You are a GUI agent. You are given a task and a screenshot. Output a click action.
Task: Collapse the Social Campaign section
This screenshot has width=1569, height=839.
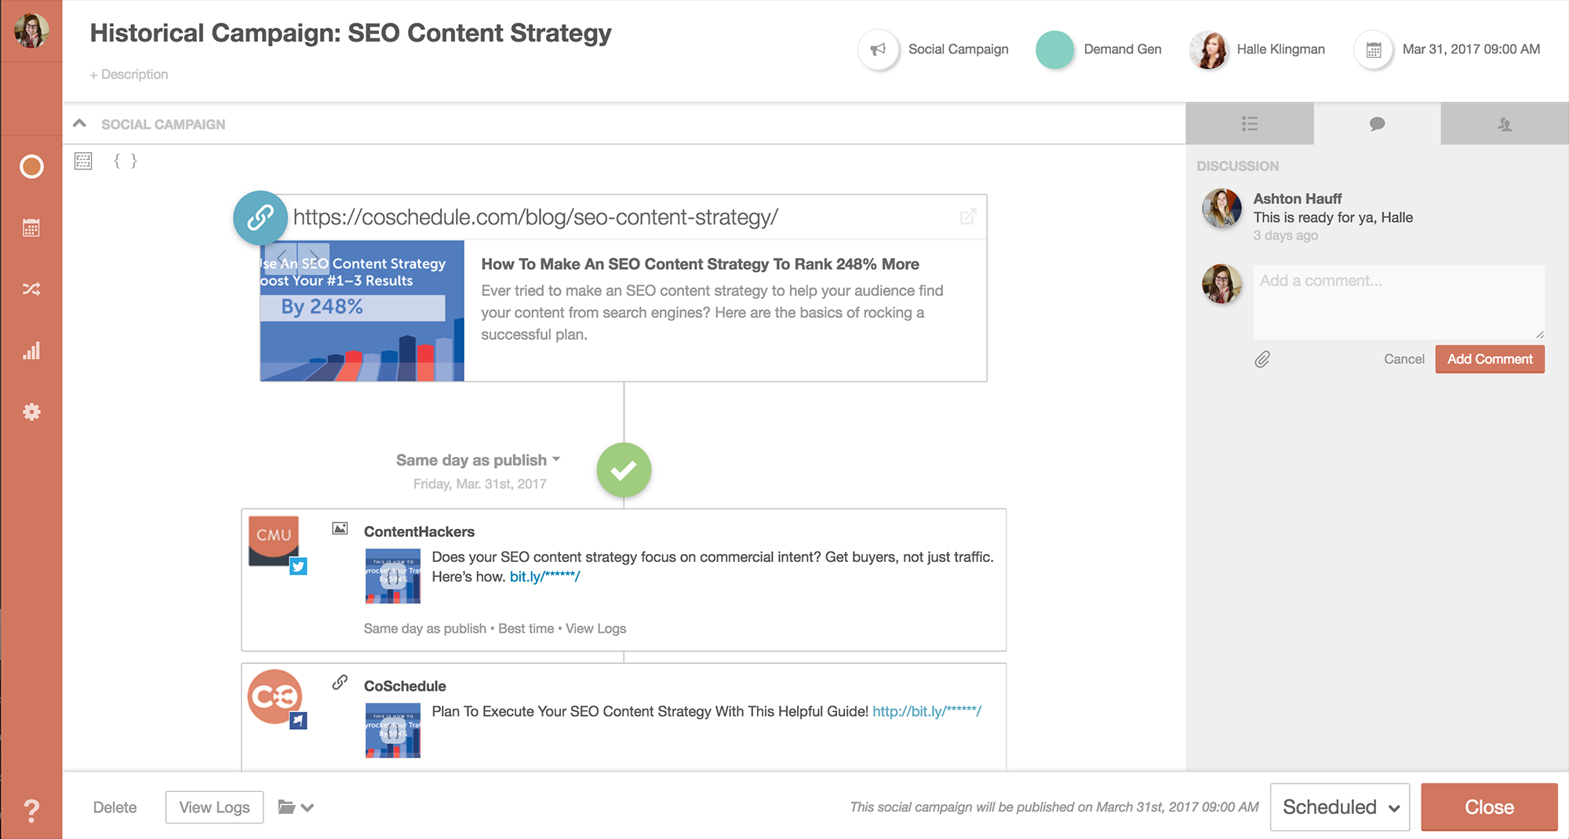pos(79,124)
